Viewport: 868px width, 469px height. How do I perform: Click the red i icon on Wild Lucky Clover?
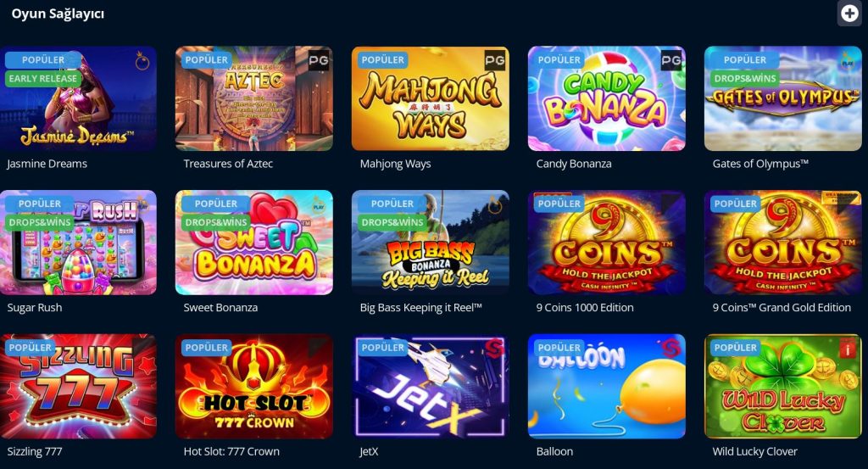(847, 349)
